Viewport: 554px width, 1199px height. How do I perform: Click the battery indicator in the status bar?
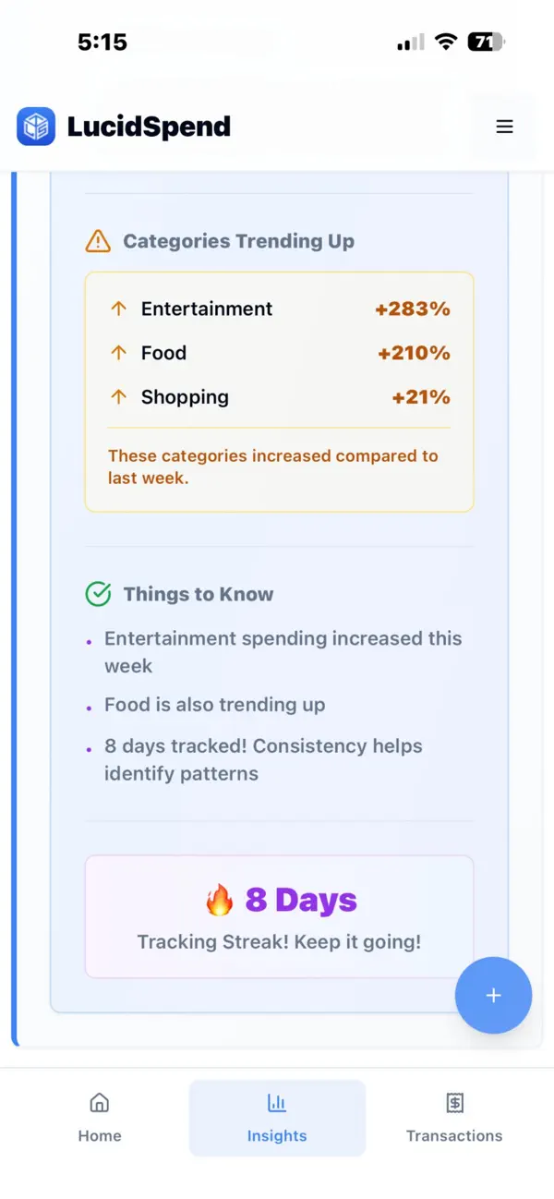coord(481,41)
